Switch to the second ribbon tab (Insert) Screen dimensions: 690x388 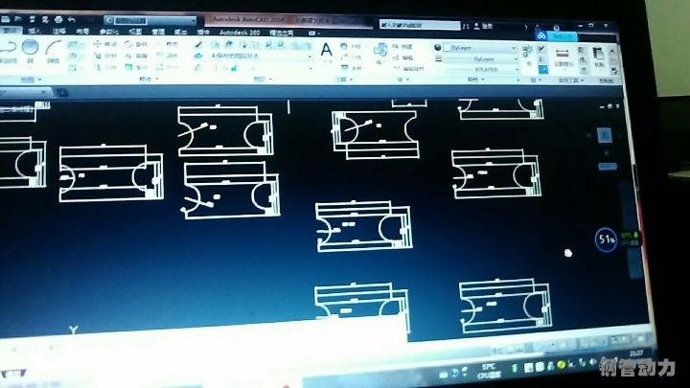[x=35, y=32]
